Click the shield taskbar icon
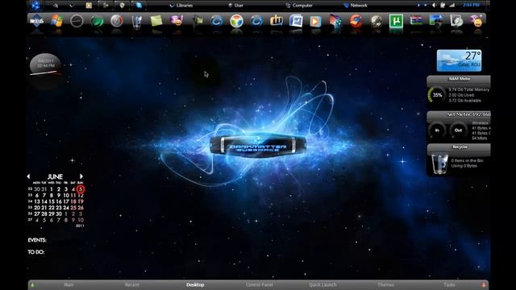 pos(122,6)
